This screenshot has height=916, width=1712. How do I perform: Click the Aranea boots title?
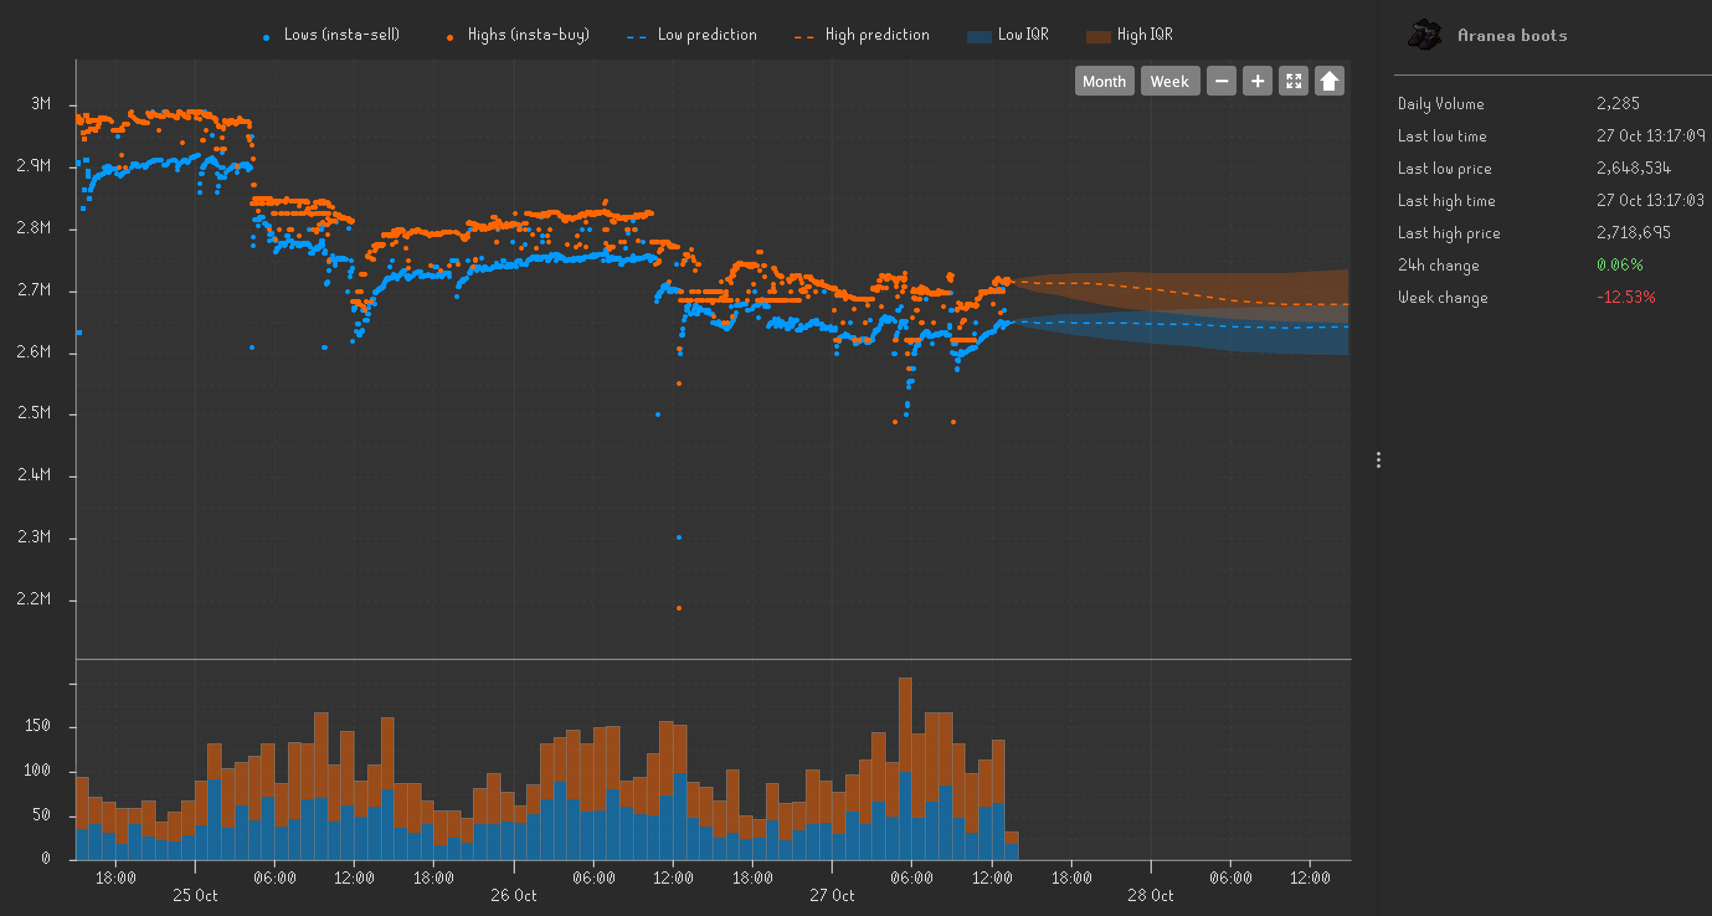point(1512,36)
